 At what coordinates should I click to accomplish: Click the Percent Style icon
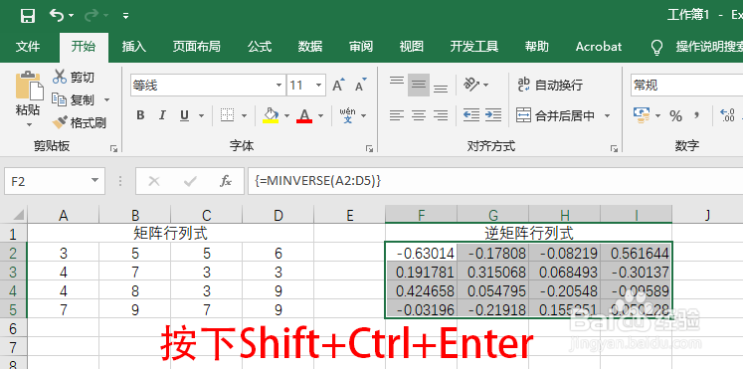675,115
